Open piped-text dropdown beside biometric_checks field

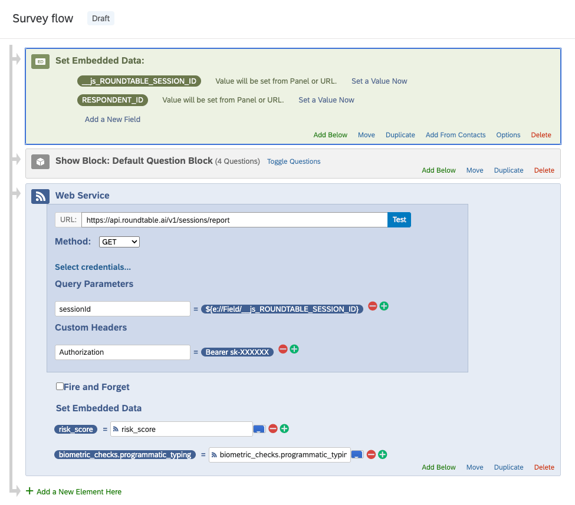[x=357, y=455]
